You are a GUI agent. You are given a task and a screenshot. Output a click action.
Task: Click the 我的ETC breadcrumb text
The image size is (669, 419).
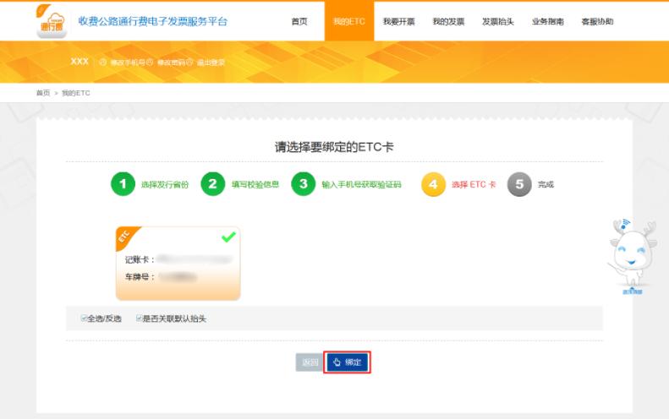point(75,93)
